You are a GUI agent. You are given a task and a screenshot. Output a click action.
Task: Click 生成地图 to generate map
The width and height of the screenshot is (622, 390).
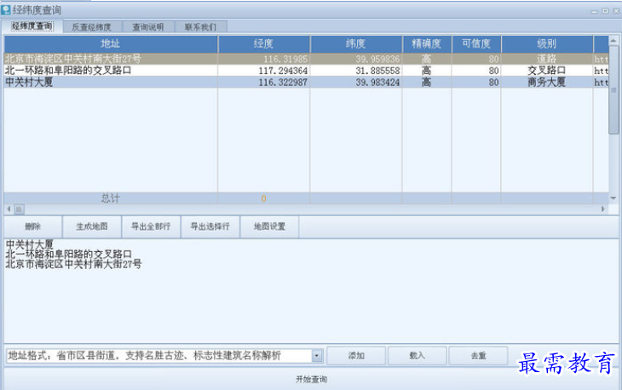tap(92, 227)
